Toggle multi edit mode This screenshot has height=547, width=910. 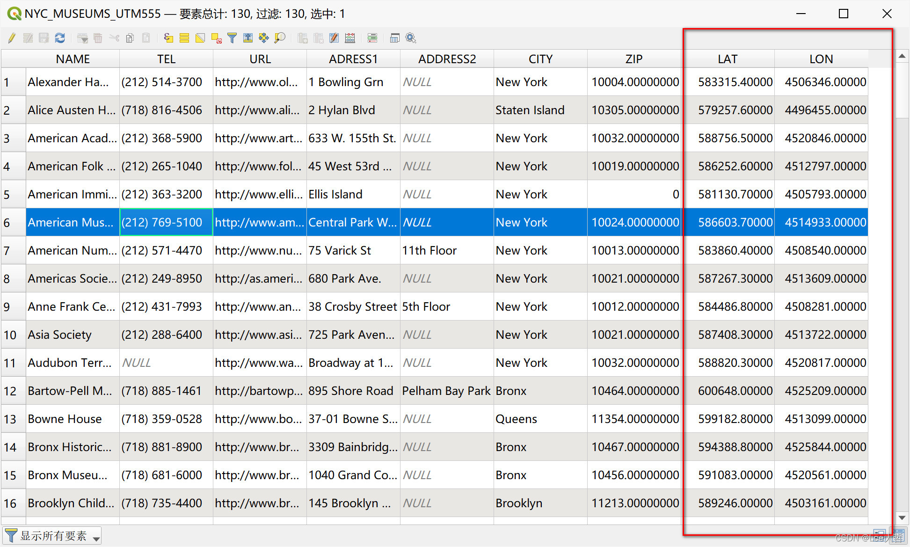(x=28, y=38)
